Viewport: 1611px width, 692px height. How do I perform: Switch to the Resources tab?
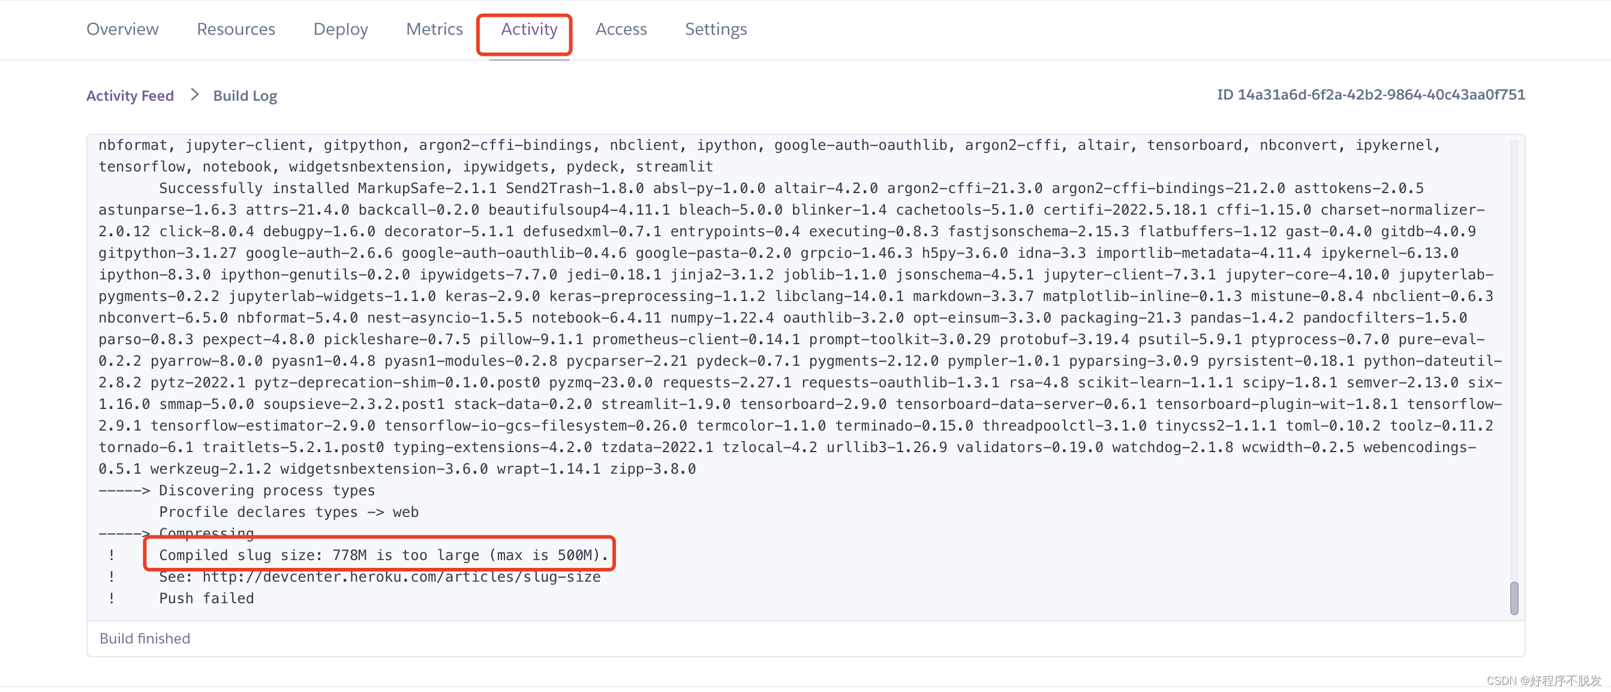[x=236, y=29]
